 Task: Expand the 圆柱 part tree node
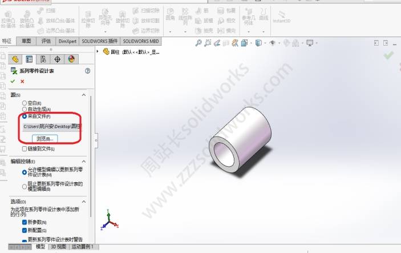coord(98,52)
